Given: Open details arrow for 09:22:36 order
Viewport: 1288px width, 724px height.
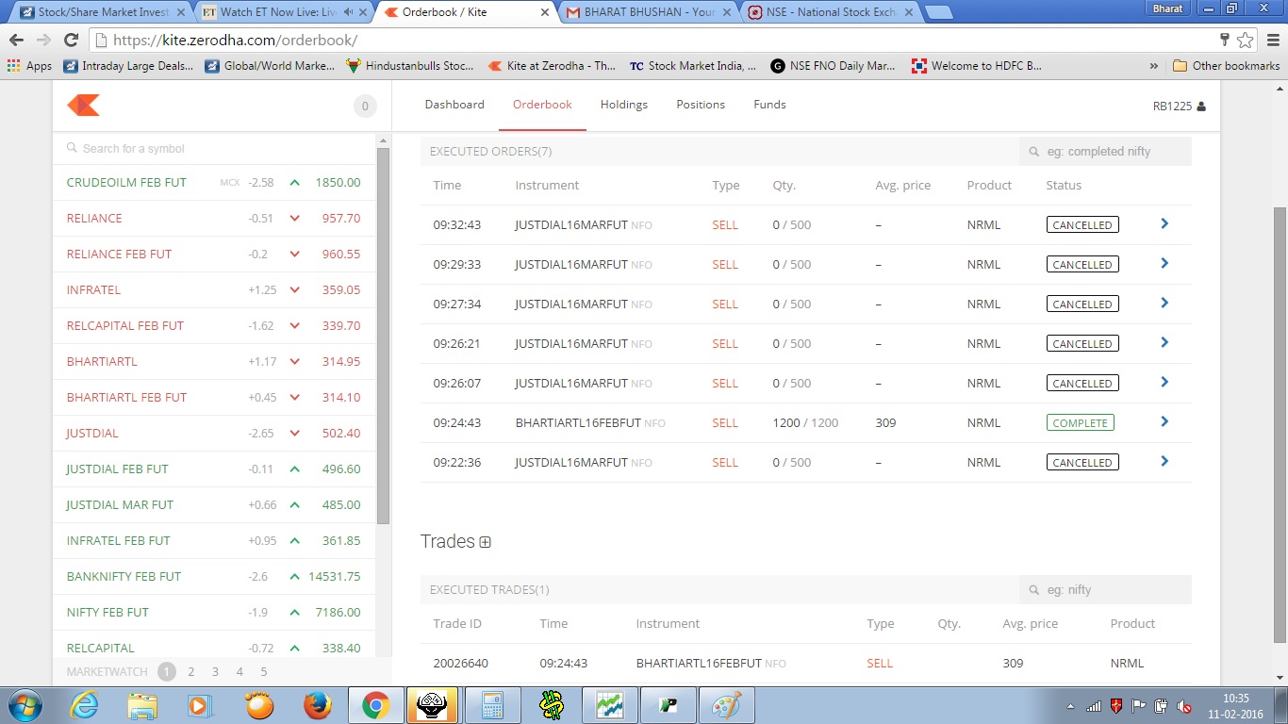Looking at the screenshot, I should (1164, 462).
